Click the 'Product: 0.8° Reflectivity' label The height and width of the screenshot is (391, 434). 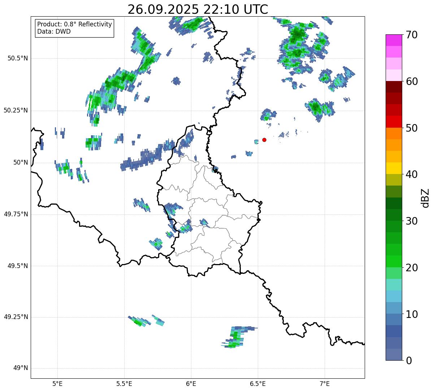pos(75,24)
